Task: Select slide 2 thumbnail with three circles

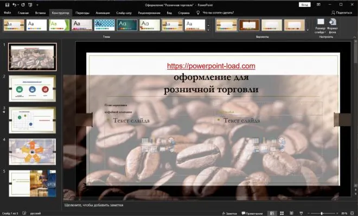Action: pyautogui.click(x=33, y=88)
